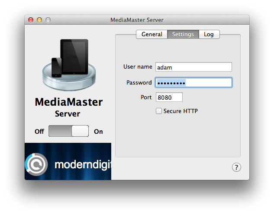Enable the Secure HTTP checkbox
The image size is (274, 214).
[x=159, y=111]
